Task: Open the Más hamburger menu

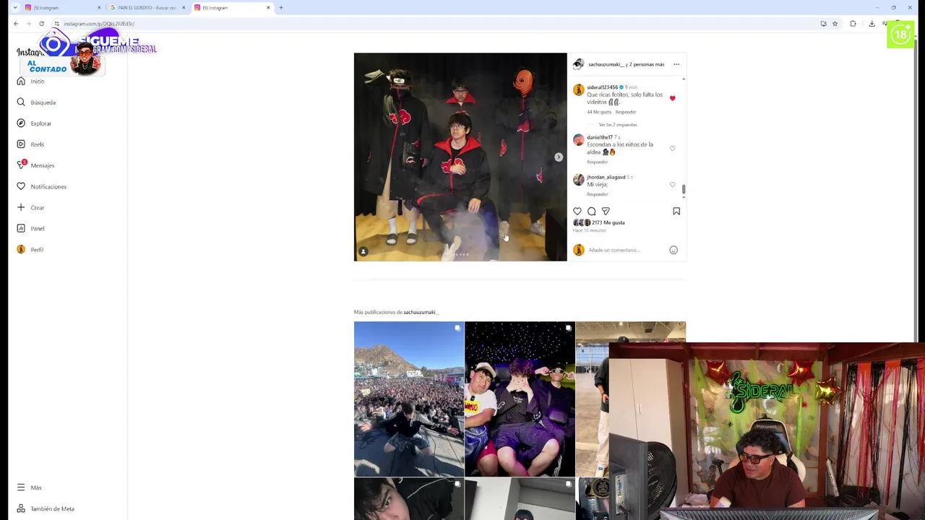Action: click(29, 487)
